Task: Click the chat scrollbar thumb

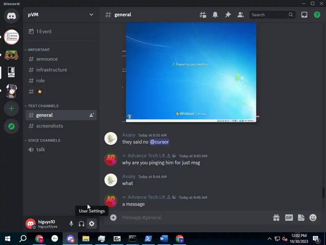Action: (x=323, y=193)
